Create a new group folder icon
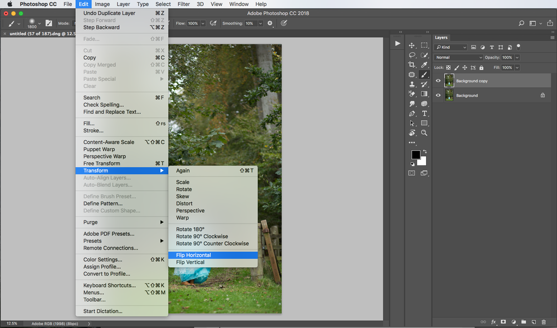The height and width of the screenshot is (328, 557). 524,322
